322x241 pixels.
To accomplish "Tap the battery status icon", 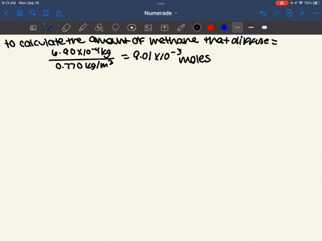I will [316, 3].
